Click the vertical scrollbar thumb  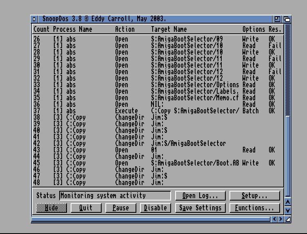(288, 156)
